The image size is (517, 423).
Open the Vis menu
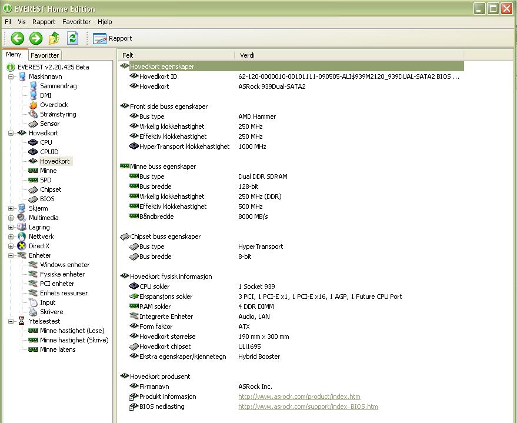click(x=22, y=22)
